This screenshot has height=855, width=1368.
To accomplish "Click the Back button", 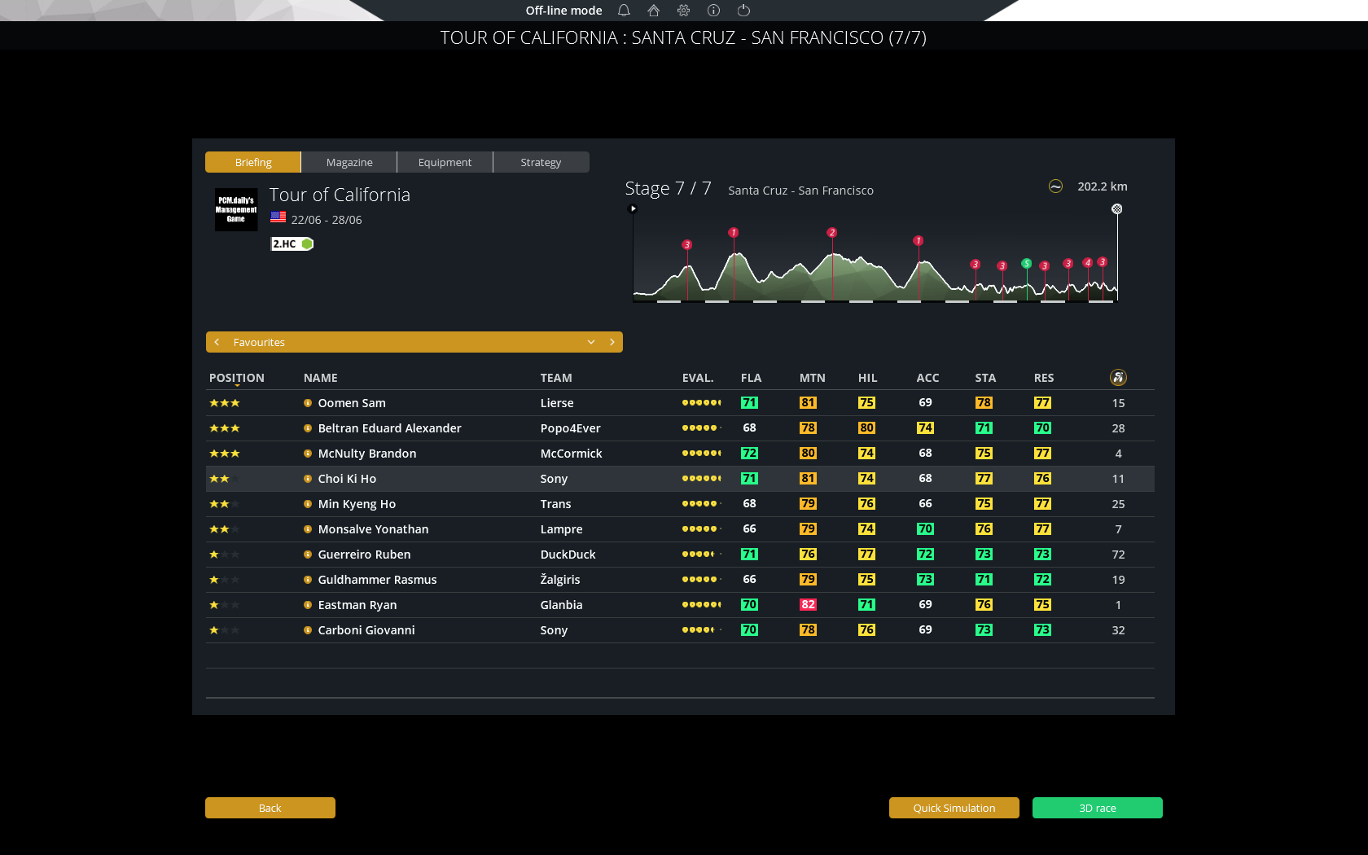I will (x=270, y=808).
